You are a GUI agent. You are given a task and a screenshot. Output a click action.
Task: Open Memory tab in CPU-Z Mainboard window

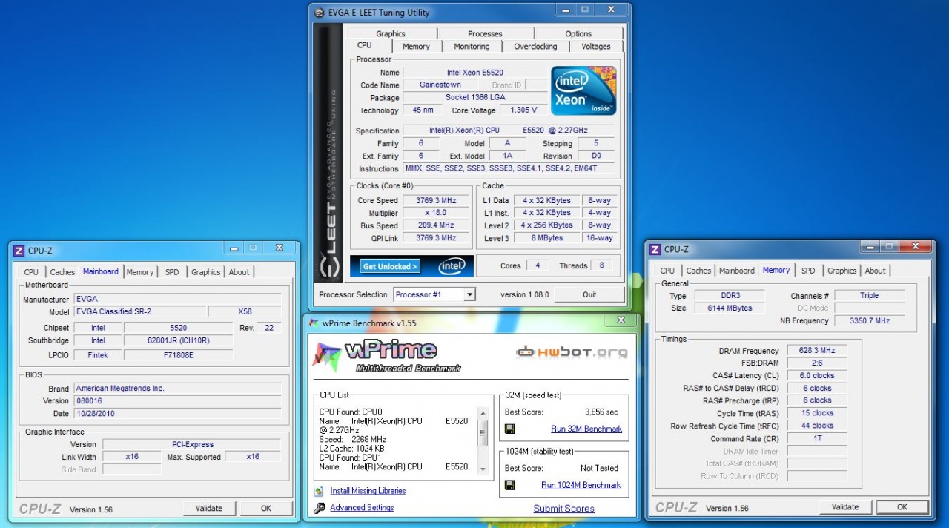pyautogui.click(x=139, y=272)
